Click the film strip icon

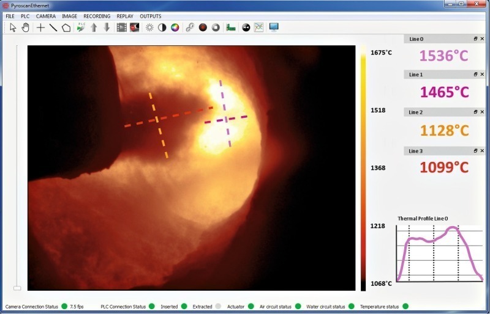(x=121, y=27)
